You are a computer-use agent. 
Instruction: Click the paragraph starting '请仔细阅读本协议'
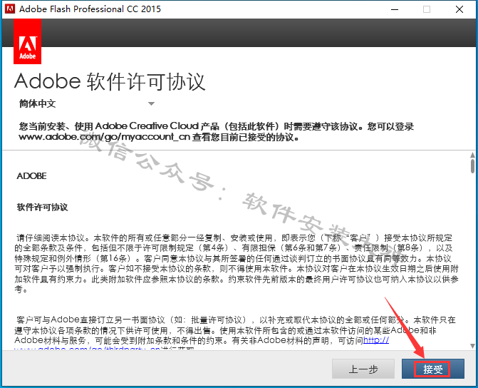pos(237,263)
